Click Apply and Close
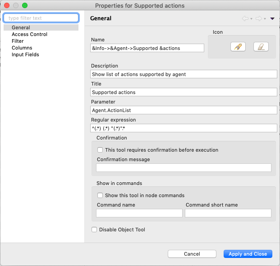This screenshot has height=266, width=280. point(248,254)
